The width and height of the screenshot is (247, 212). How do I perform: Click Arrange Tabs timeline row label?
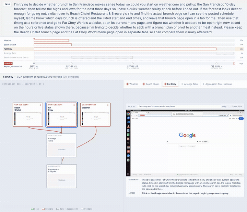pos(10,53)
